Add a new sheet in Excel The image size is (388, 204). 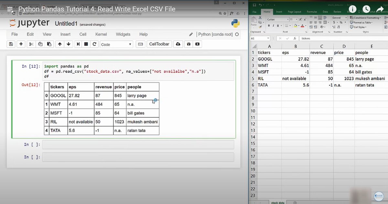(295, 202)
